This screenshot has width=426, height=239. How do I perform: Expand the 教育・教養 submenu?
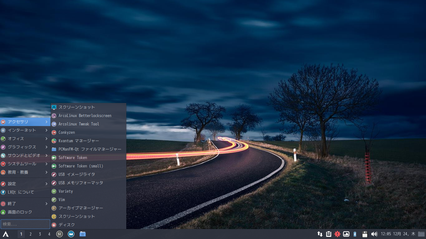(25, 172)
